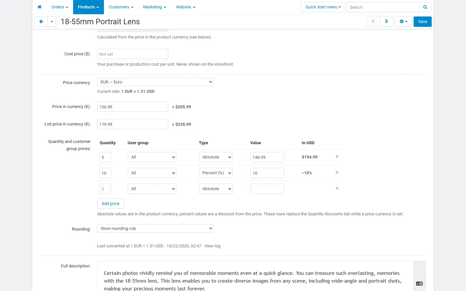This screenshot has height=291, width=466.
Task: Edit the value field showing 148.99
Action: pos(267,157)
